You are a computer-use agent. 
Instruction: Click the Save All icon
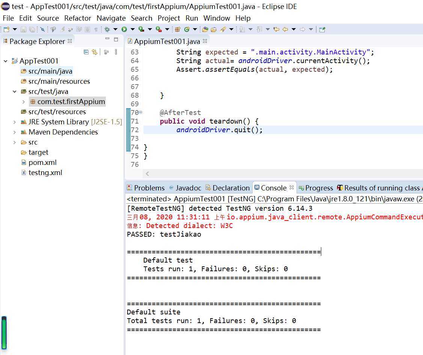32,29
